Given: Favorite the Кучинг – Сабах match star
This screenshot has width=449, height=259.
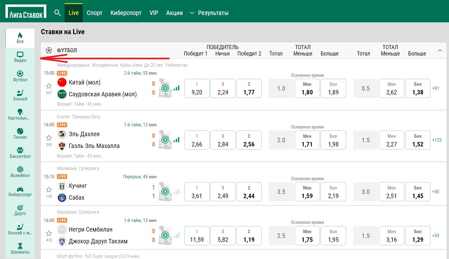Looking at the screenshot, I should point(49,189).
